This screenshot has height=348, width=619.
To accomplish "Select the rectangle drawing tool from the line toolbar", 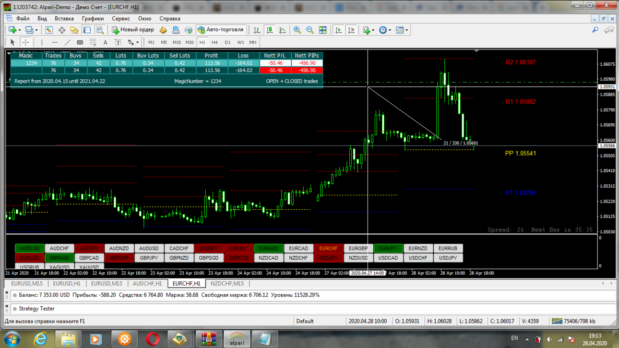I will tap(80, 42).
